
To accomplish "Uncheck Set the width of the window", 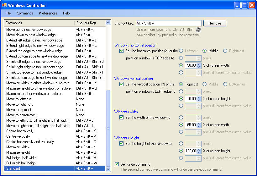I will (x=122, y=118).
